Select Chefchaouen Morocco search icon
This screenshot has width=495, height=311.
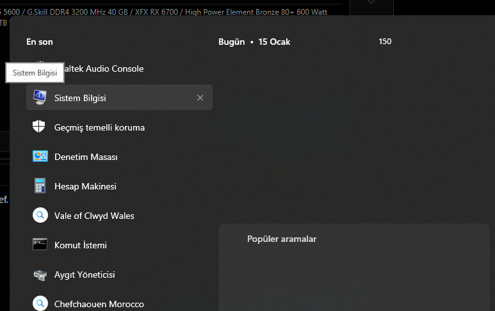40,303
